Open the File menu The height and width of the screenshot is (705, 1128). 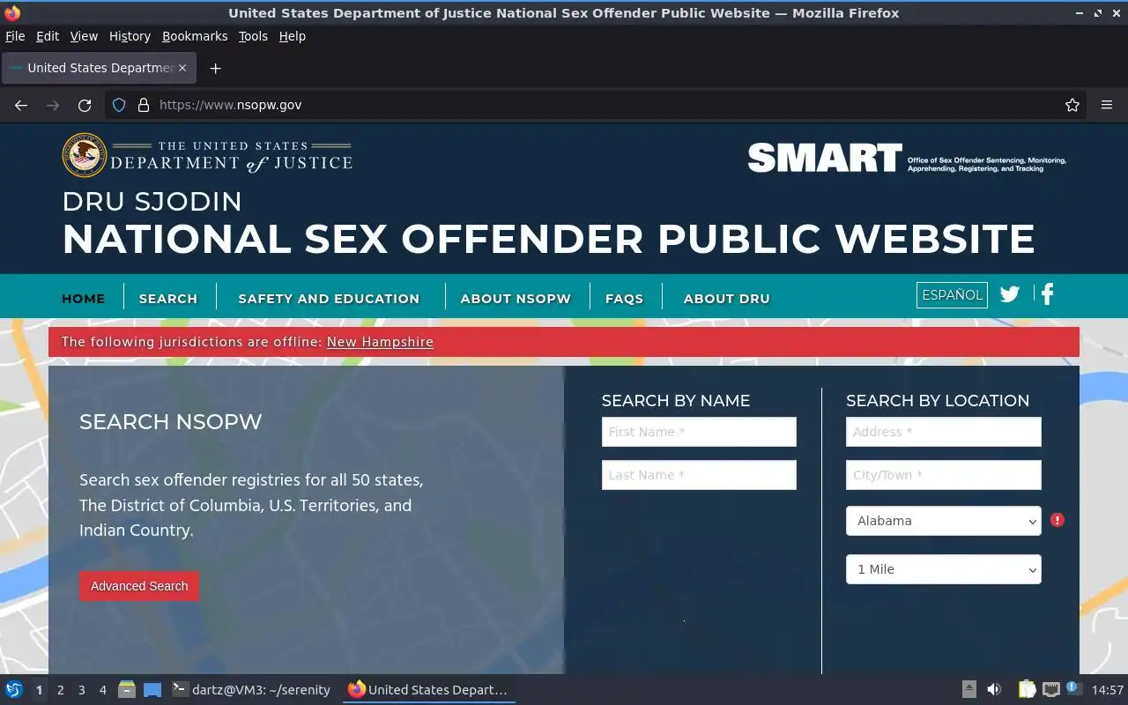pyautogui.click(x=15, y=36)
